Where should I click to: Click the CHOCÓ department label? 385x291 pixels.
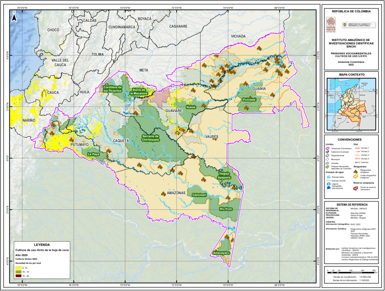[x=53, y=30]
